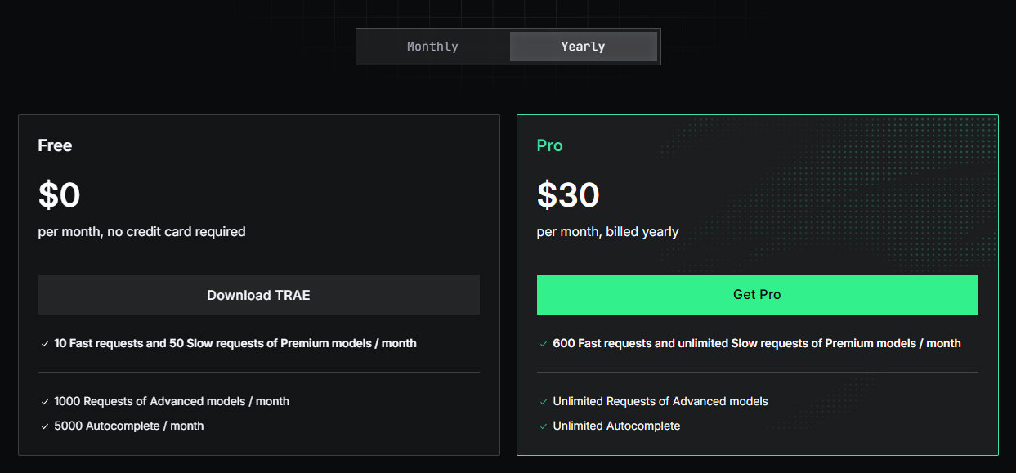Click the $0 price label
This screenshot has height=473, width=1016.
tap(59, 195)
